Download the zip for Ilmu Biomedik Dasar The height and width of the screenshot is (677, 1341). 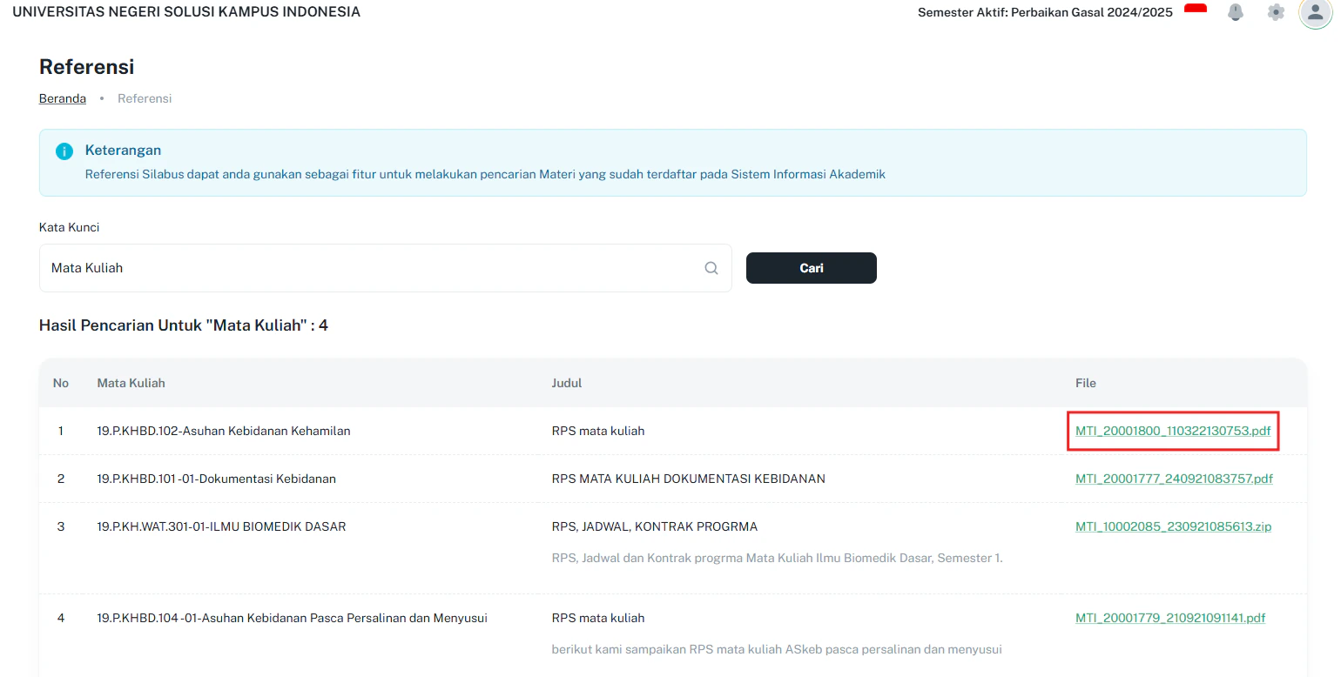[1173, 526]
